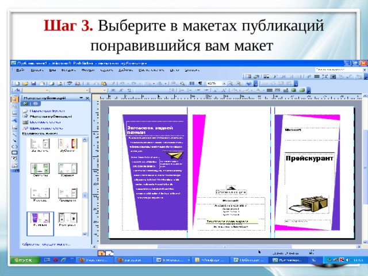
Task: Select the Oval shape tool
Action: 14,147
